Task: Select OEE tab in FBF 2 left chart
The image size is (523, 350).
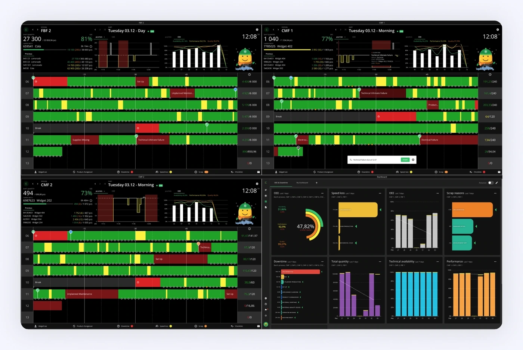Action: point(113,37)
